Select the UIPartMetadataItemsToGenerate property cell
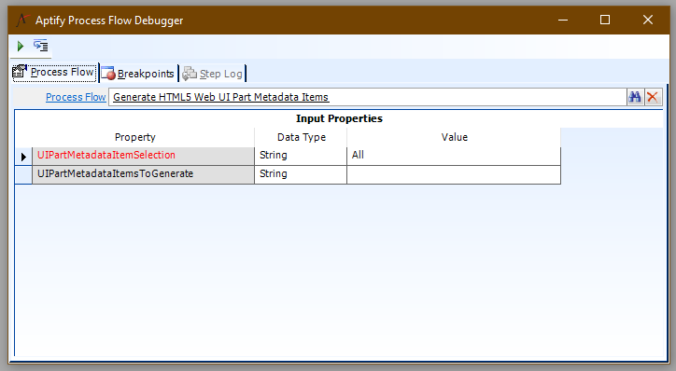Viewport: 676px width, 371px height. click(143, 174)
